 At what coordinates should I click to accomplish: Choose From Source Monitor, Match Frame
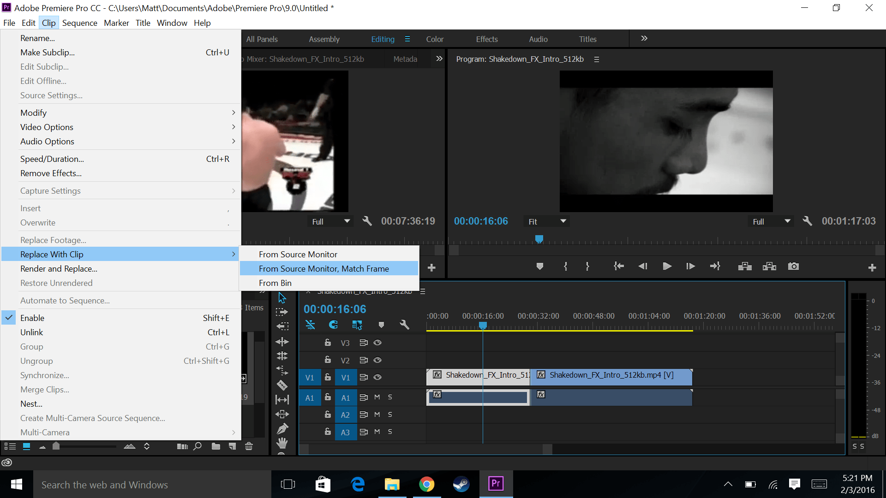tap(324, 268)
